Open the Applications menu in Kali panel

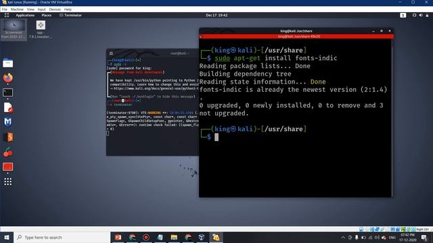[25, 15]
